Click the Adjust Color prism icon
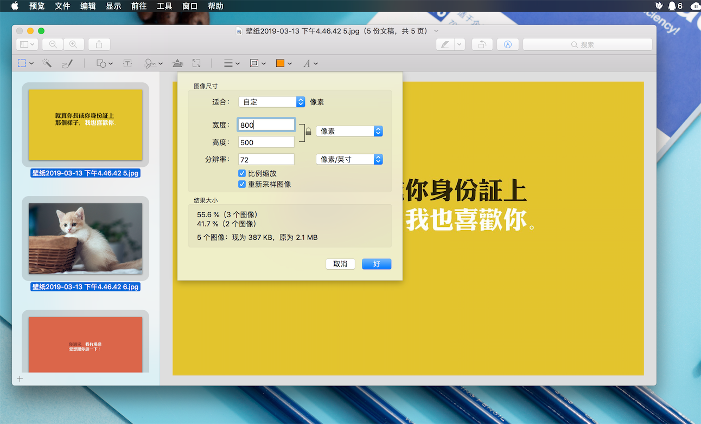This screenshot has height=424, width=701. (x=177, y=63)
